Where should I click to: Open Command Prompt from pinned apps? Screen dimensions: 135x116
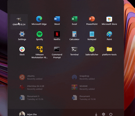point(57,52)
